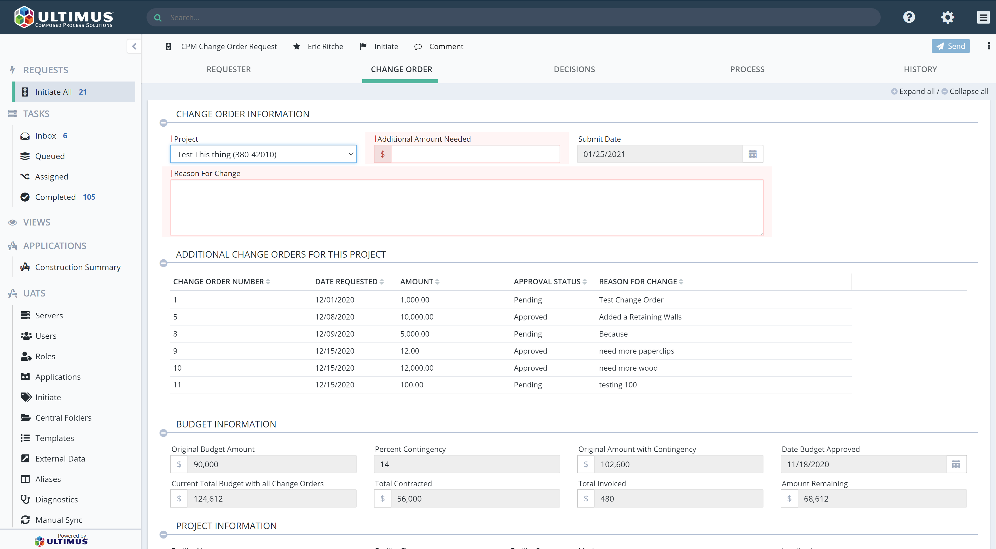Viewport: 996px width, 549px height.
Task: Click the Reason For Change text area
Action: (x=467, y=208)
